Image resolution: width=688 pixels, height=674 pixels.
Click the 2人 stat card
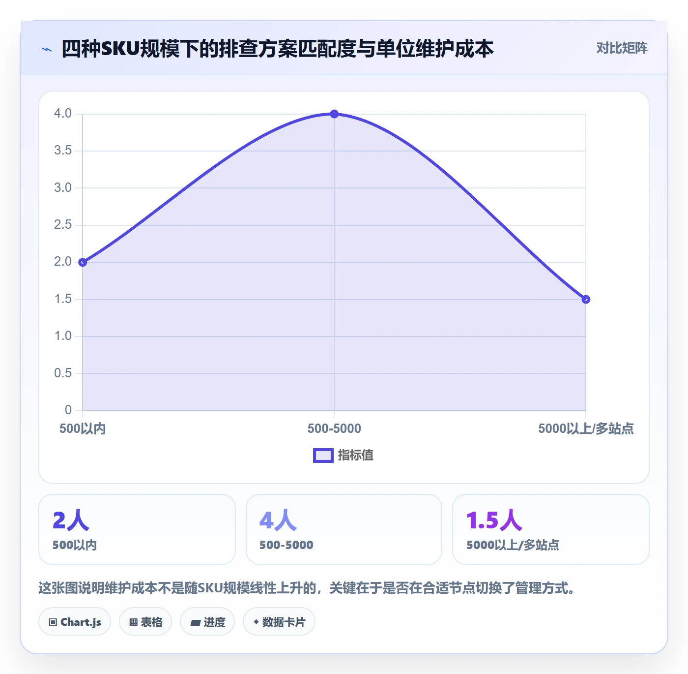click(x=137, y=529)
